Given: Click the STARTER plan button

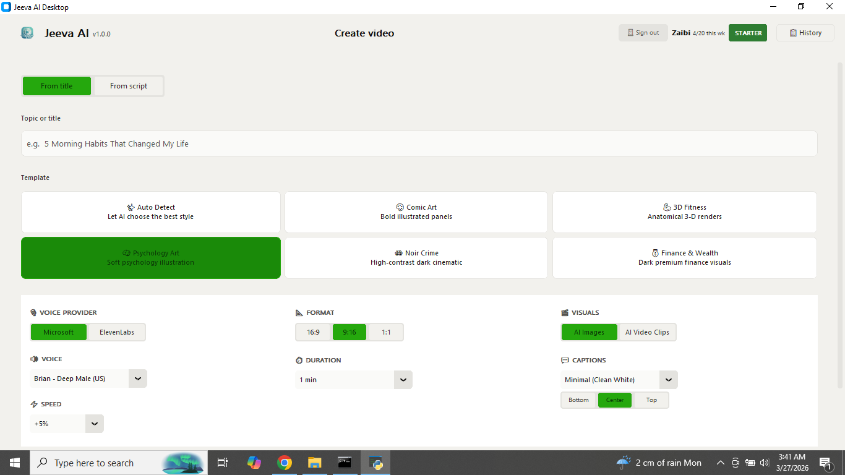Looking at the screenshot, I should coord(747,33).
